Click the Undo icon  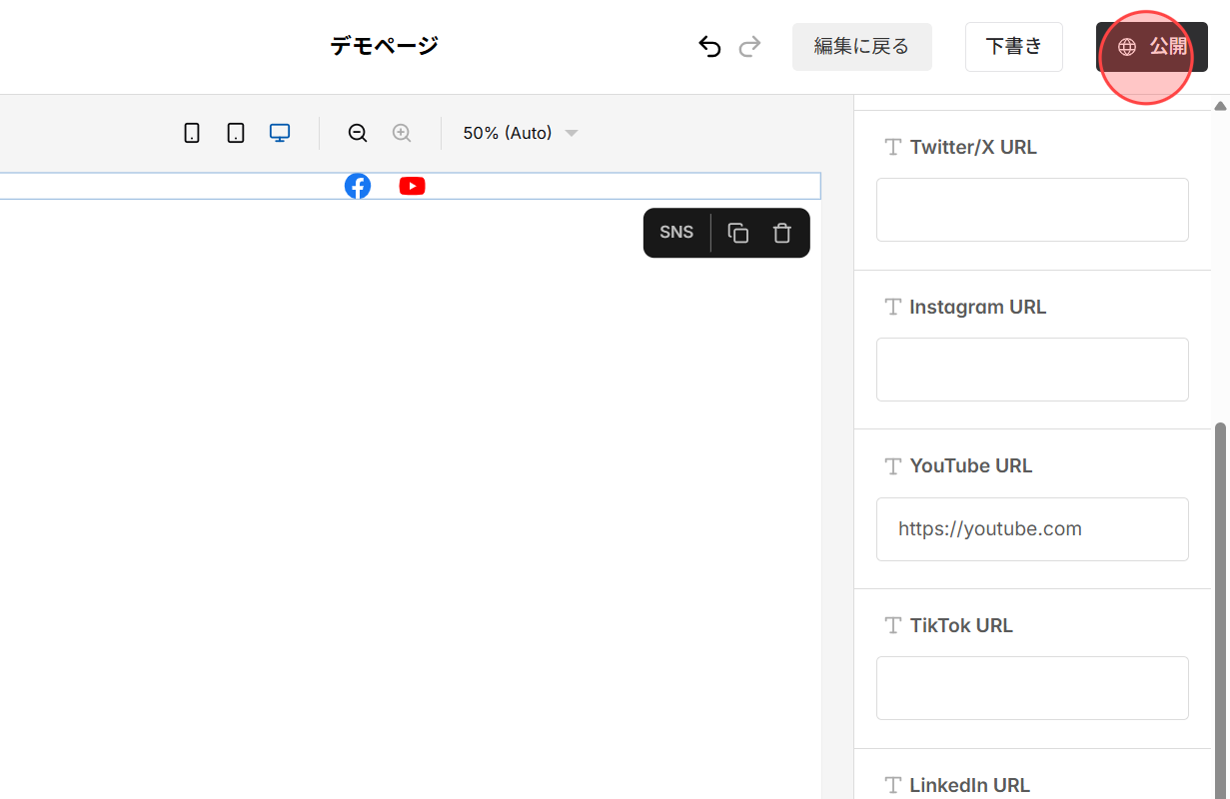[709, 46]
